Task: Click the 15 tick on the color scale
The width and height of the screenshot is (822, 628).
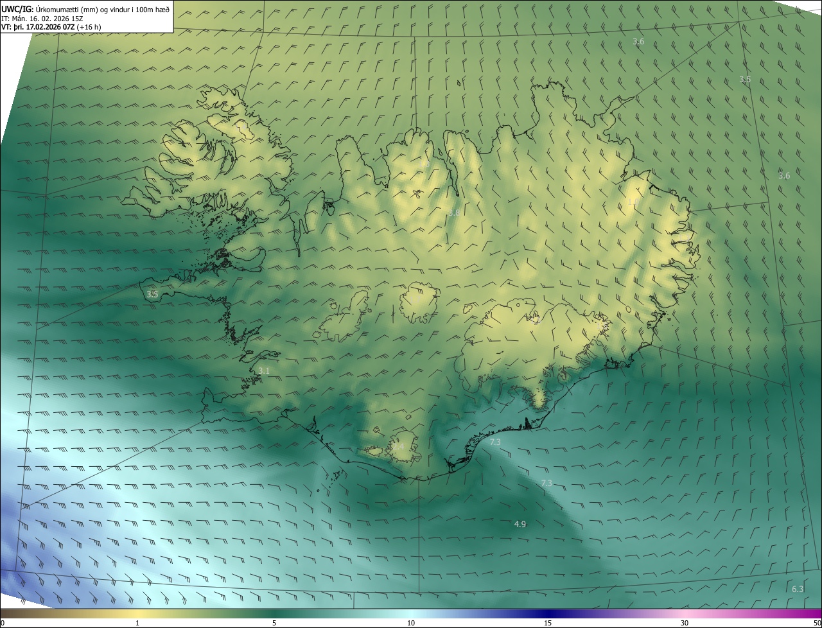Action: [x=548, y=623]
